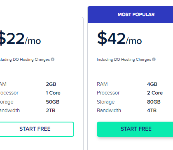This screenshot has width=173, height=150.
Task: Click info icon beside $42 plan hosting charges
Action: [154, 59]
